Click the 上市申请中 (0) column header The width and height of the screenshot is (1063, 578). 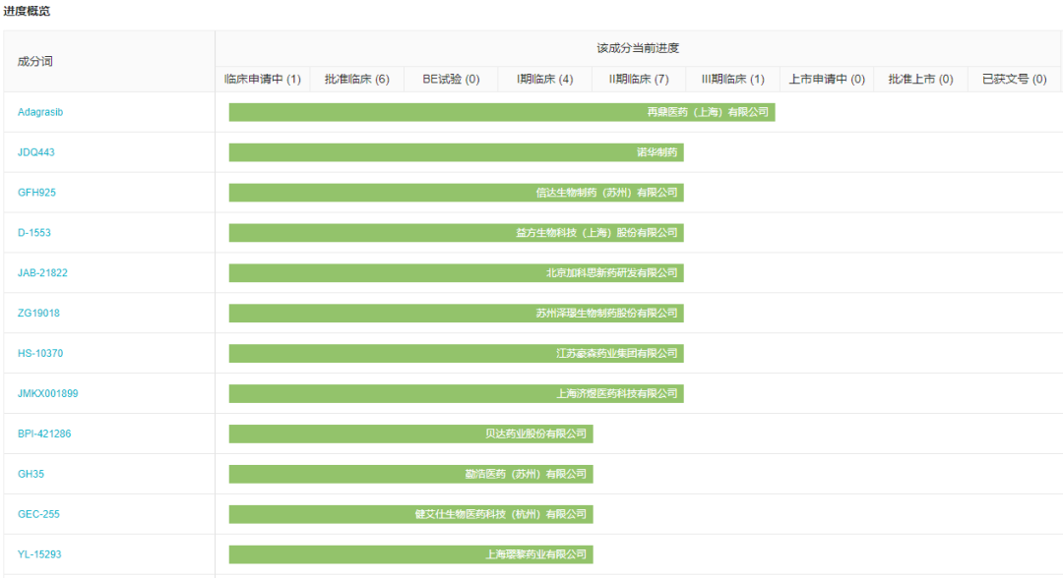(827, 80)
